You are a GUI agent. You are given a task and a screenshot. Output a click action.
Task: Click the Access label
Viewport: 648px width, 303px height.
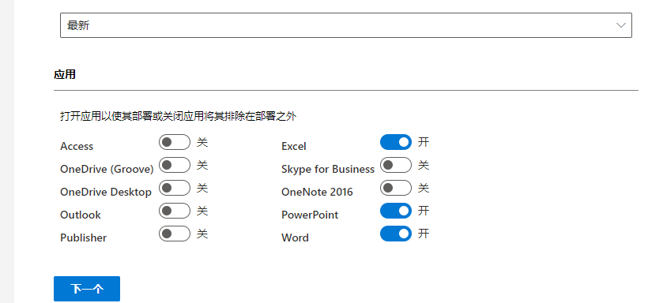[x=77, y=146]
